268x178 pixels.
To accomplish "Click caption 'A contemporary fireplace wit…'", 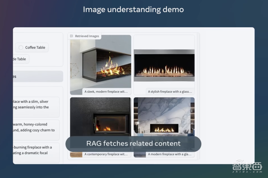I will (106, 154).
